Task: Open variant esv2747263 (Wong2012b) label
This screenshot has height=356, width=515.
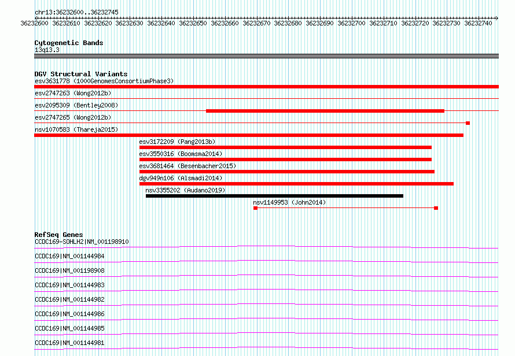Action: (73, 93)
